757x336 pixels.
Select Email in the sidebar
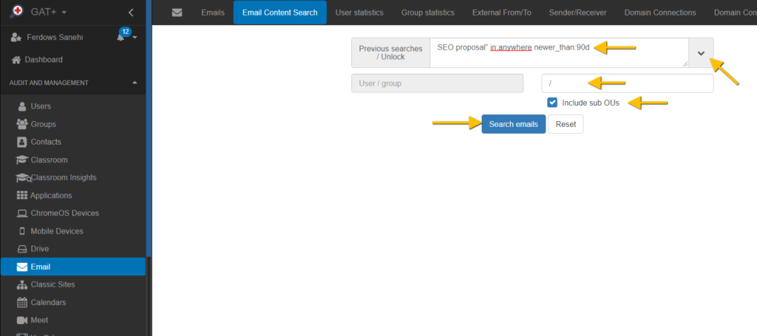[73, 267]
